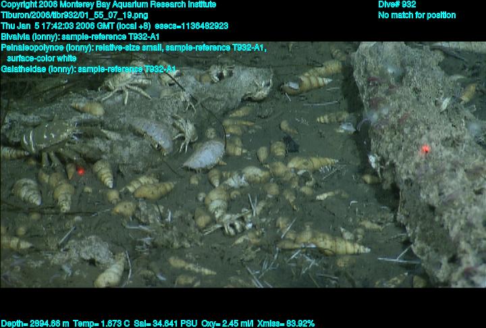Click the 'No match for position' text
Viewport: 486px width, 328px height.
coord(417,16)
